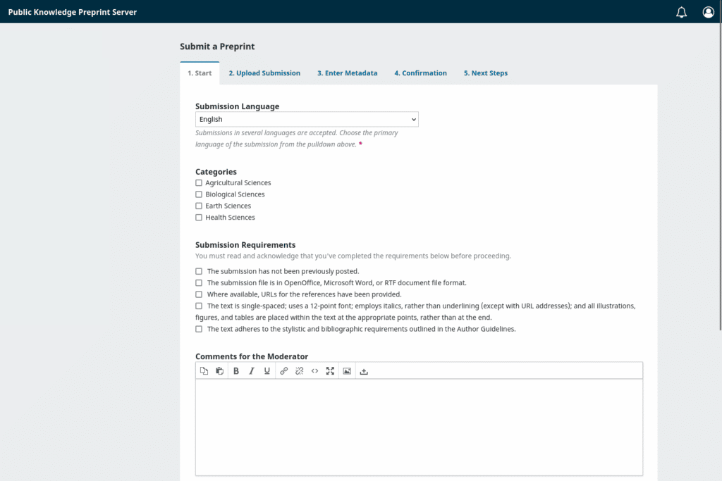Expand the editor to fullscreen mode
Screen dimensions: 722x481
[330, 371]
